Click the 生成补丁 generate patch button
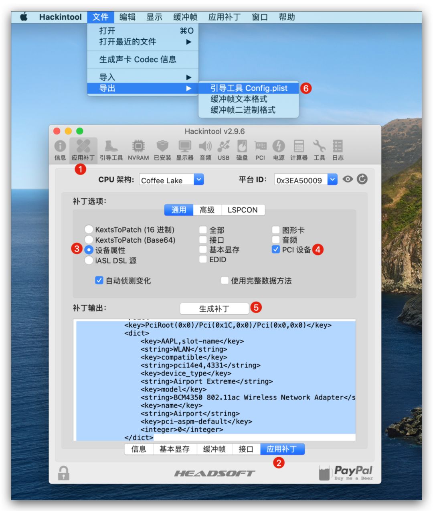433x511 pixels. point(214,308)
